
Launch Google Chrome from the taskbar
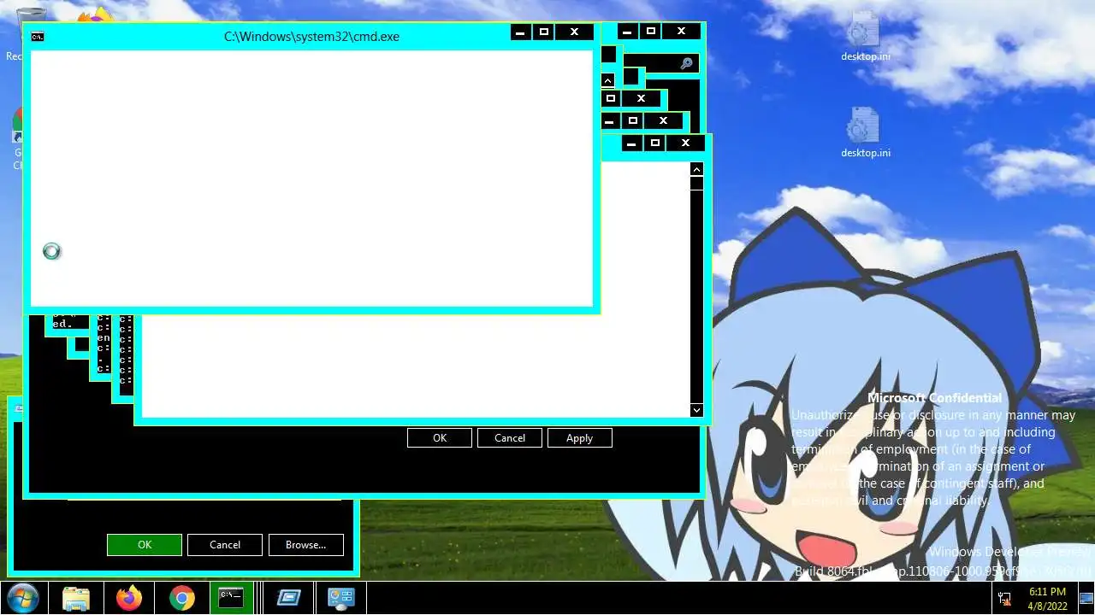(182, 598)
